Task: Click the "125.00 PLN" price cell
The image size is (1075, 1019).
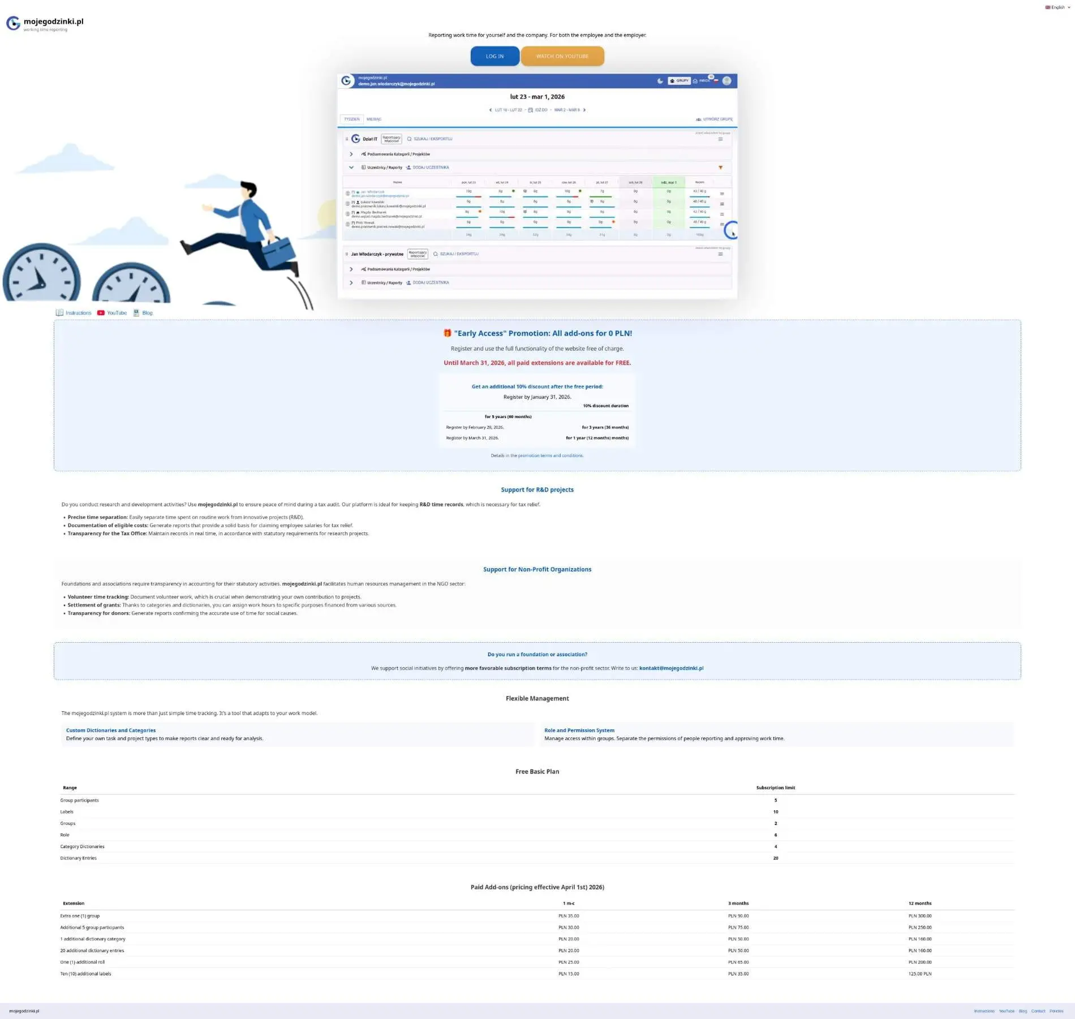Action: pos(920,974)
